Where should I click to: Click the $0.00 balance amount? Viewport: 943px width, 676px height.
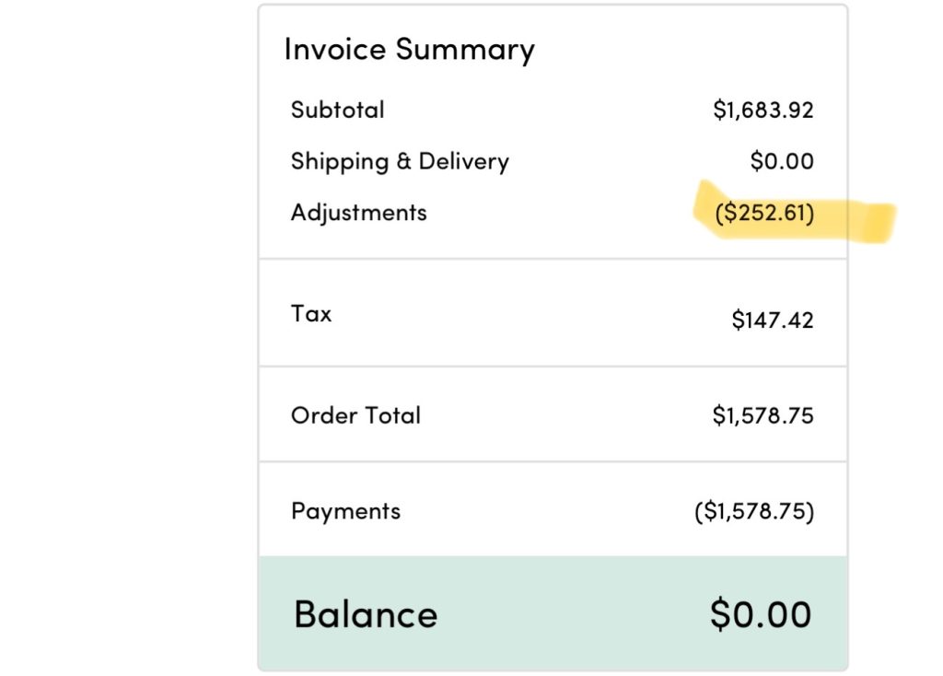tap(760, 614)
